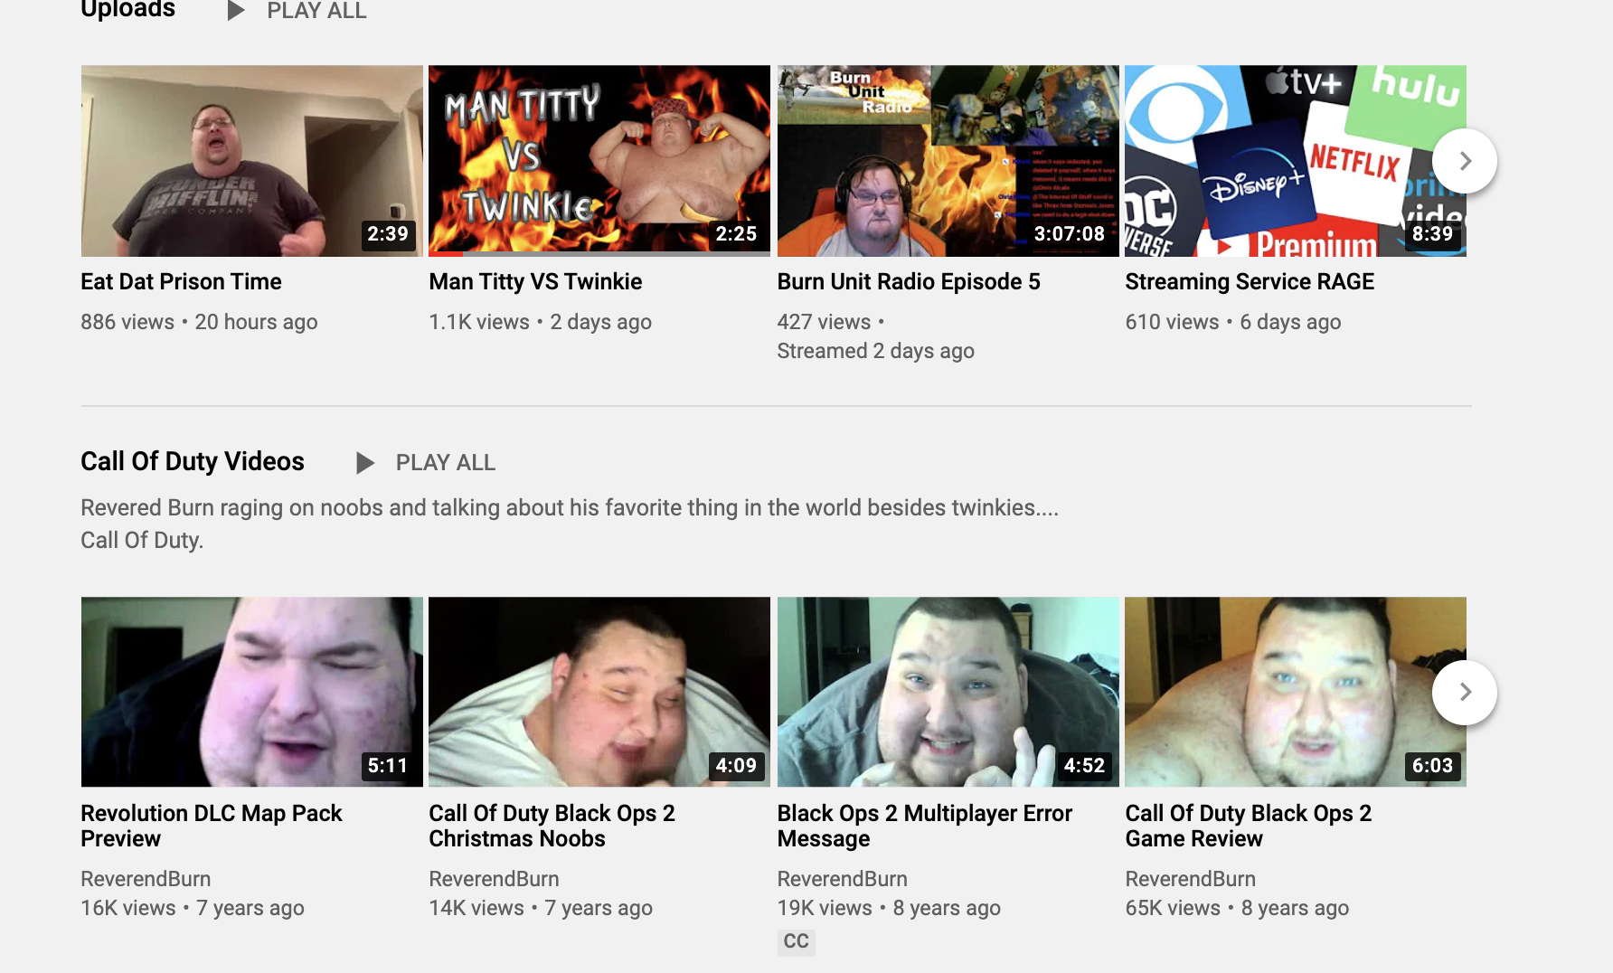
Task: Open ReverendBurn channel under Christmas Noobs video
Action: (x=494, y=879)
